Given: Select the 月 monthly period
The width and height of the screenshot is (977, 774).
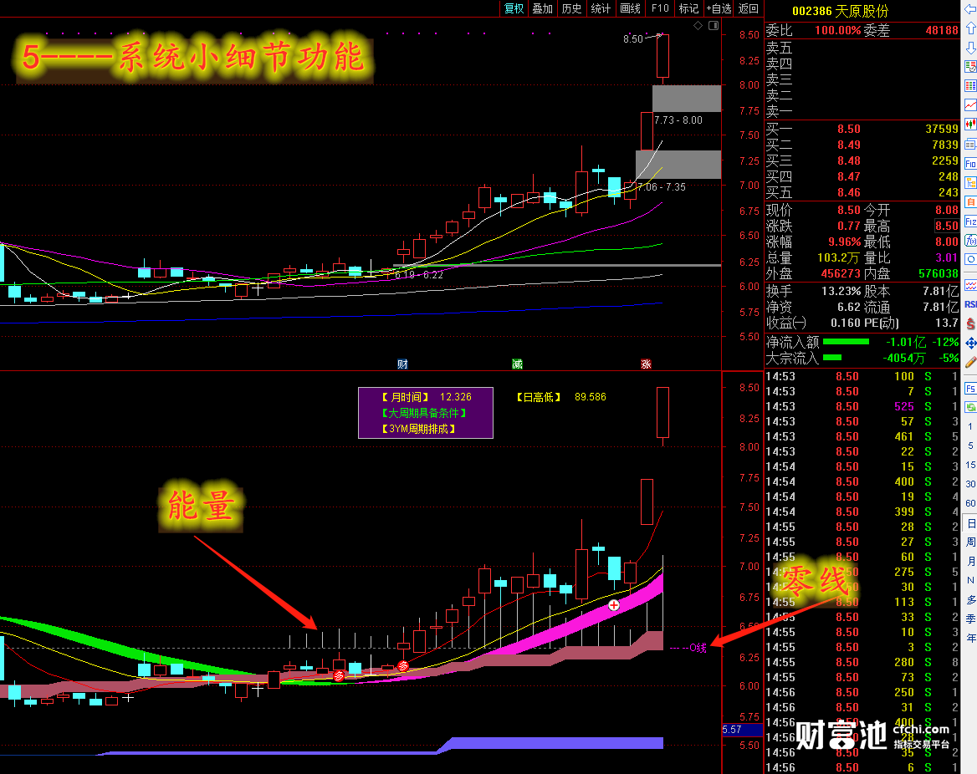Looking at the screenshot, I should (970, 562).
